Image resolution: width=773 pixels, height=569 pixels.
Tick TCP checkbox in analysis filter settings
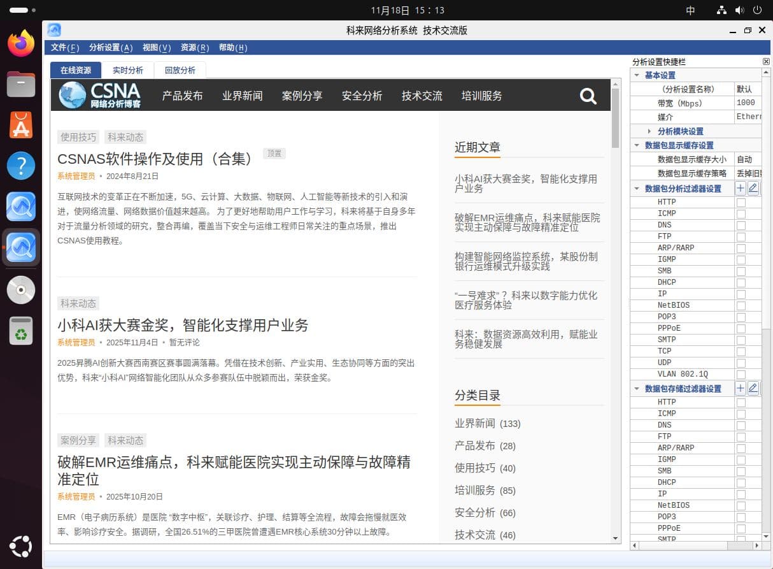point(741,351)
